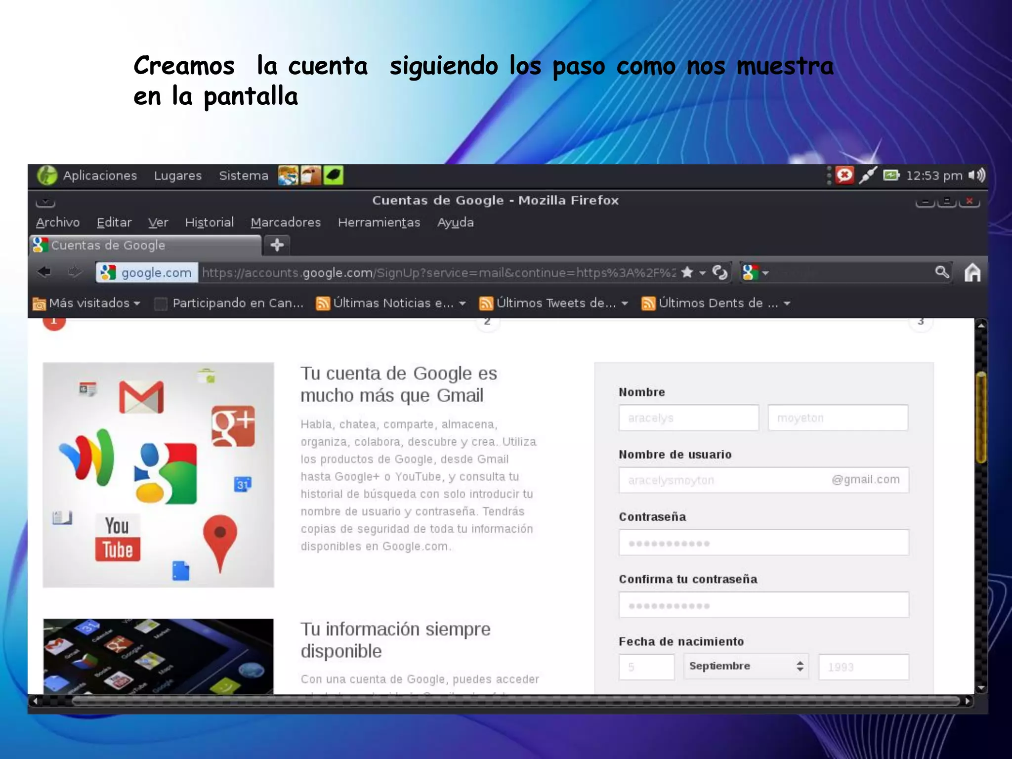The height and width of the screenshot is (759, 1012).
Task: Click the horizontal scrollbar left arrow
Action: pyautogui.click(x=35, y=701)
